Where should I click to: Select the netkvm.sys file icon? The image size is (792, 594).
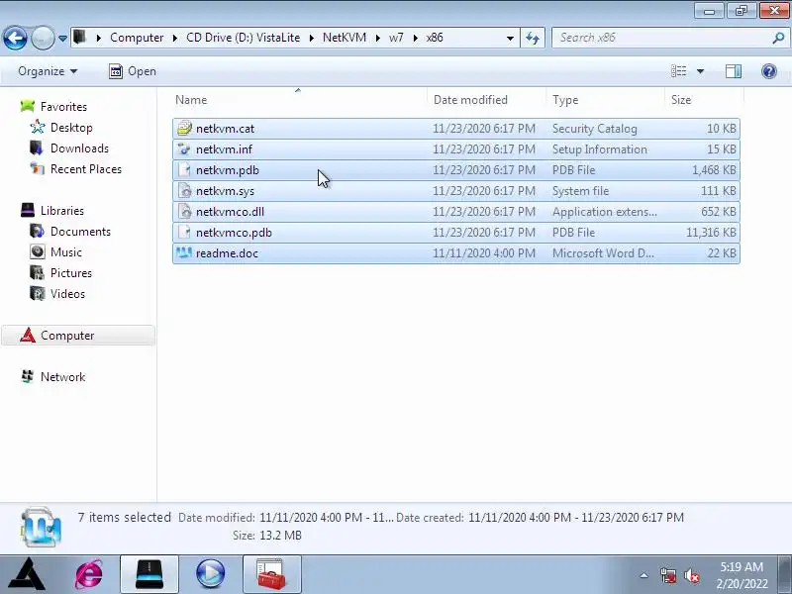(x=184, y=190)
